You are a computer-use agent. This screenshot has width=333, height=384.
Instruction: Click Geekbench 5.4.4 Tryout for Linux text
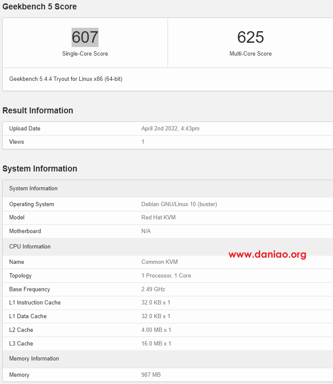(66, 79)
